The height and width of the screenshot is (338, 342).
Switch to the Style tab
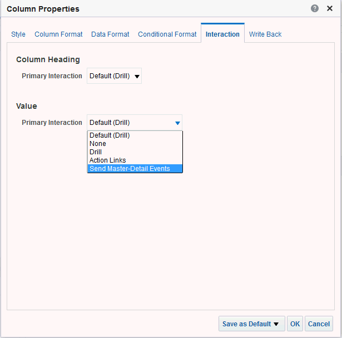coord(18,34)
